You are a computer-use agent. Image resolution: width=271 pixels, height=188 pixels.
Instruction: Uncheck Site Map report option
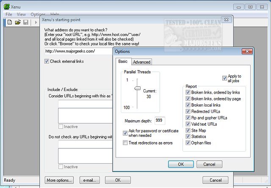click(x=188, y=130)
